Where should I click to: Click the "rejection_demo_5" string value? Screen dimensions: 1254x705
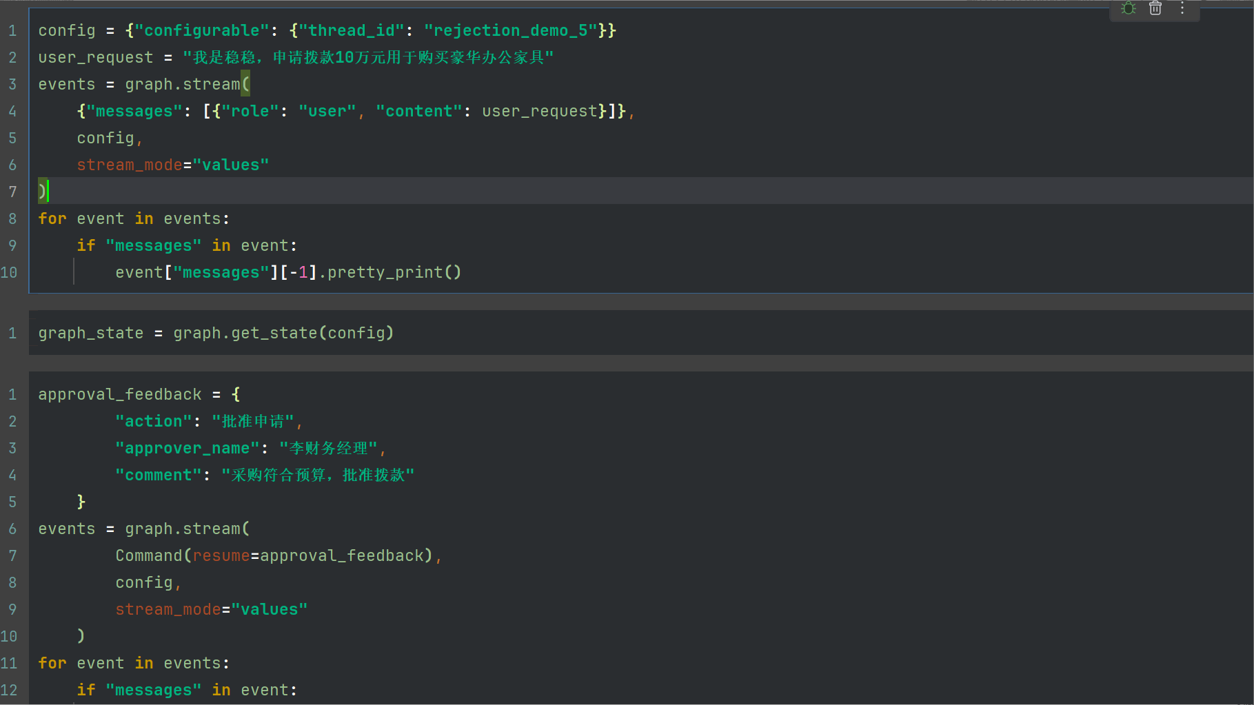(511, 30)
